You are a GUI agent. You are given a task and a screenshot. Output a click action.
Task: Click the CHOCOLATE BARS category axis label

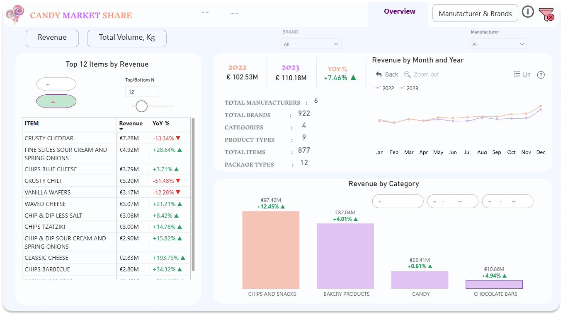point(495,294)
